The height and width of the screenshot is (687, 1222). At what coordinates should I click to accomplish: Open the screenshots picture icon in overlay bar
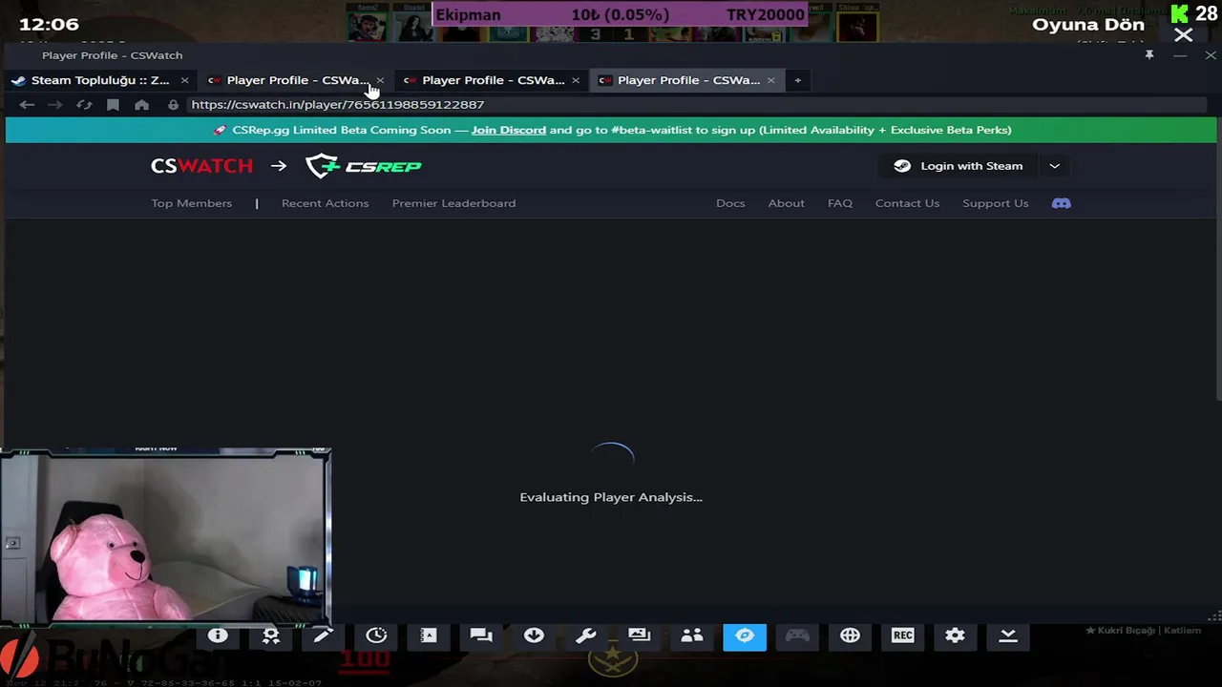click(639, 635)
